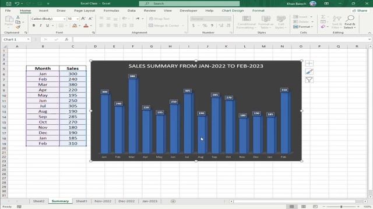The height and width of the screenshot is (209, 373).
Task: Open the font size dropdown
Action: pos(78,19)
